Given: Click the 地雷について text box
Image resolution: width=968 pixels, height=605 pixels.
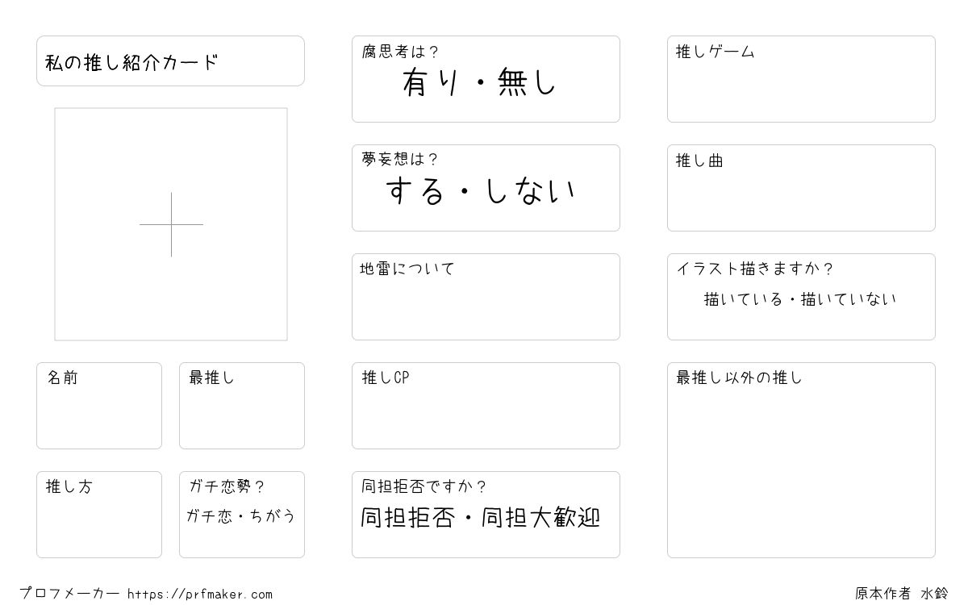Looking at the screenshot, I should (486, 297).
